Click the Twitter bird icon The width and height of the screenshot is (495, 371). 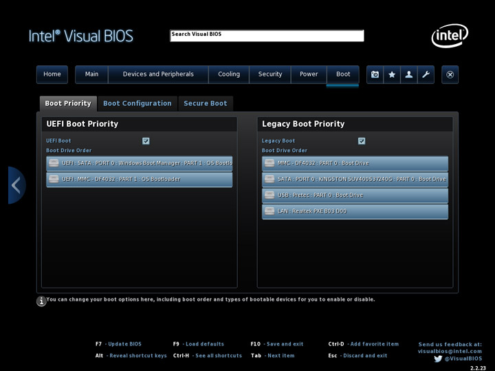point(438,359)
